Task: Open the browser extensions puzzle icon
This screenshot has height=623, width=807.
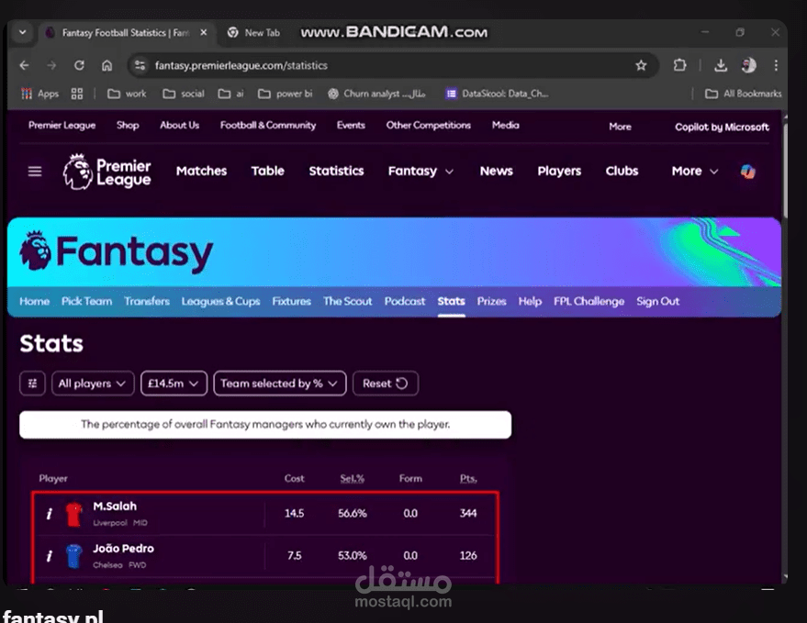Action: [x=680, y=65]
